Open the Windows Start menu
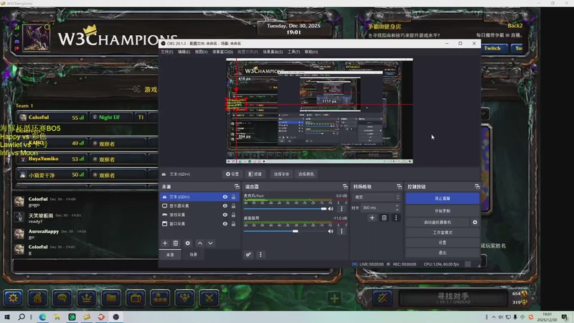The image size is (574, 323). click(x=7, y=317)
